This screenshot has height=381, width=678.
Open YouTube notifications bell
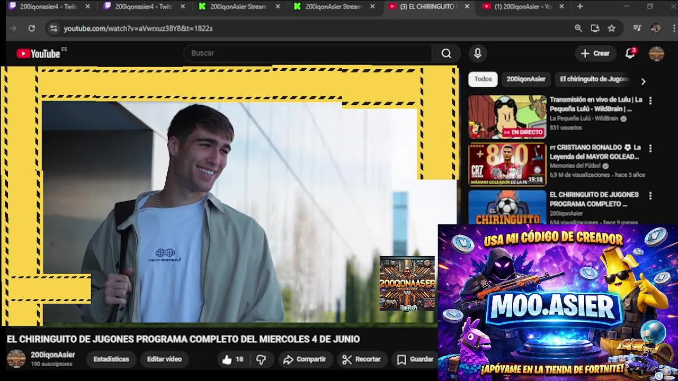(x=630, y=53)
